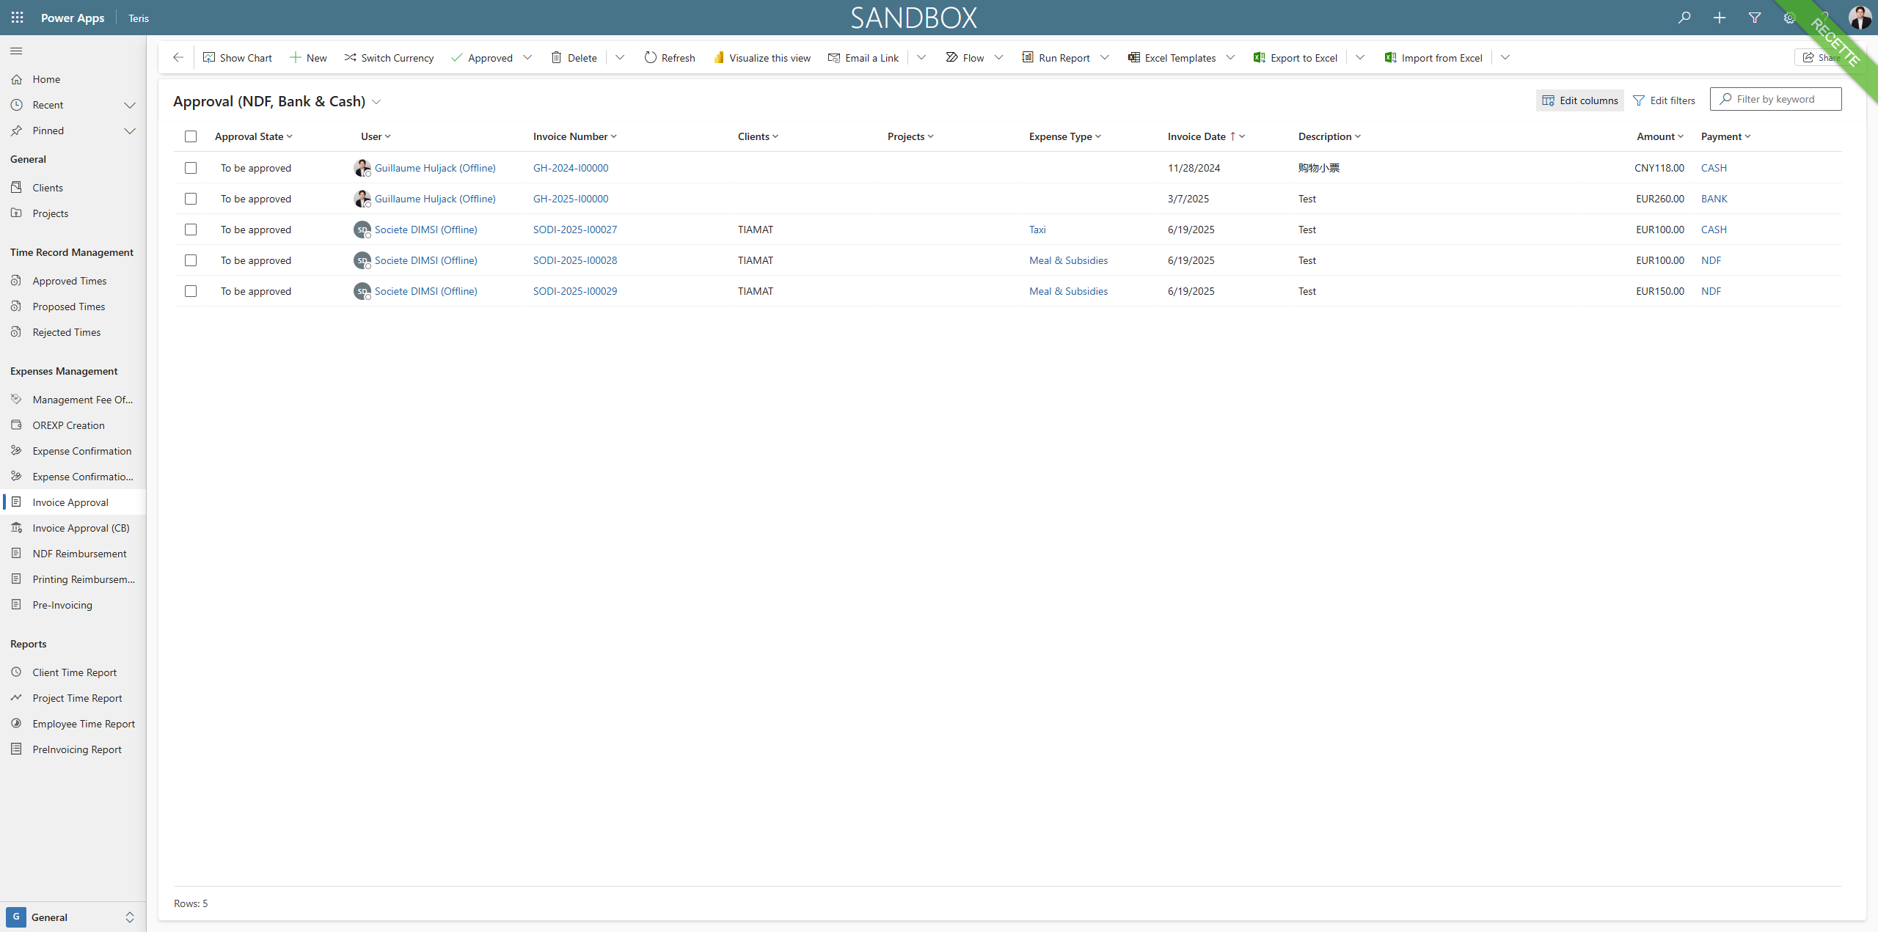The width and height of the screenshot is (1878, 932).
Task: Open Edit filters panel
Action: click(x=1664, y=100)
